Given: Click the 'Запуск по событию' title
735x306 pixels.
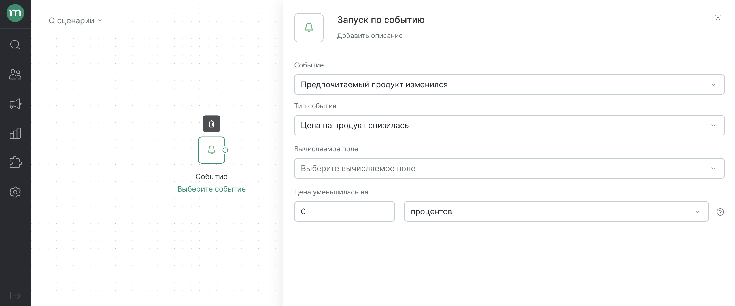Looking at the screenshot, I should click(x=381, y=20).
